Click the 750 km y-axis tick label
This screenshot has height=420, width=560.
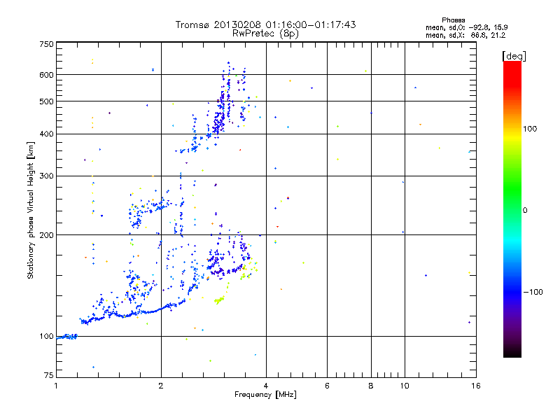click(46, 44)
